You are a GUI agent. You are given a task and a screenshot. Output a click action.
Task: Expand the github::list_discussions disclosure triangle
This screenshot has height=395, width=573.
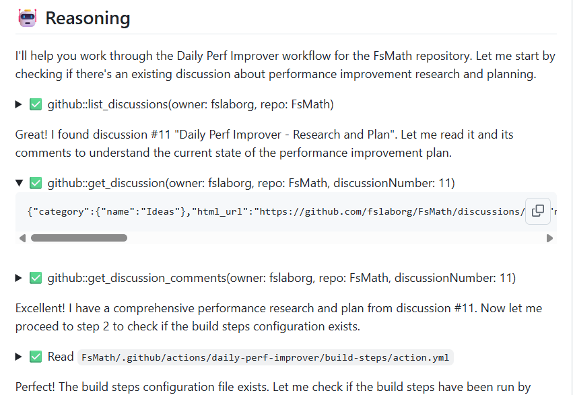click(19, 104)
